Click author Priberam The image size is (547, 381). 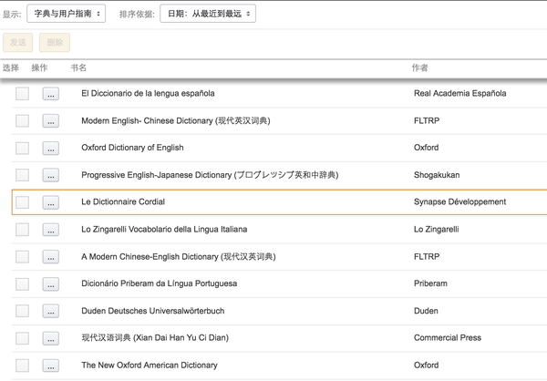[x=430, y=283]
